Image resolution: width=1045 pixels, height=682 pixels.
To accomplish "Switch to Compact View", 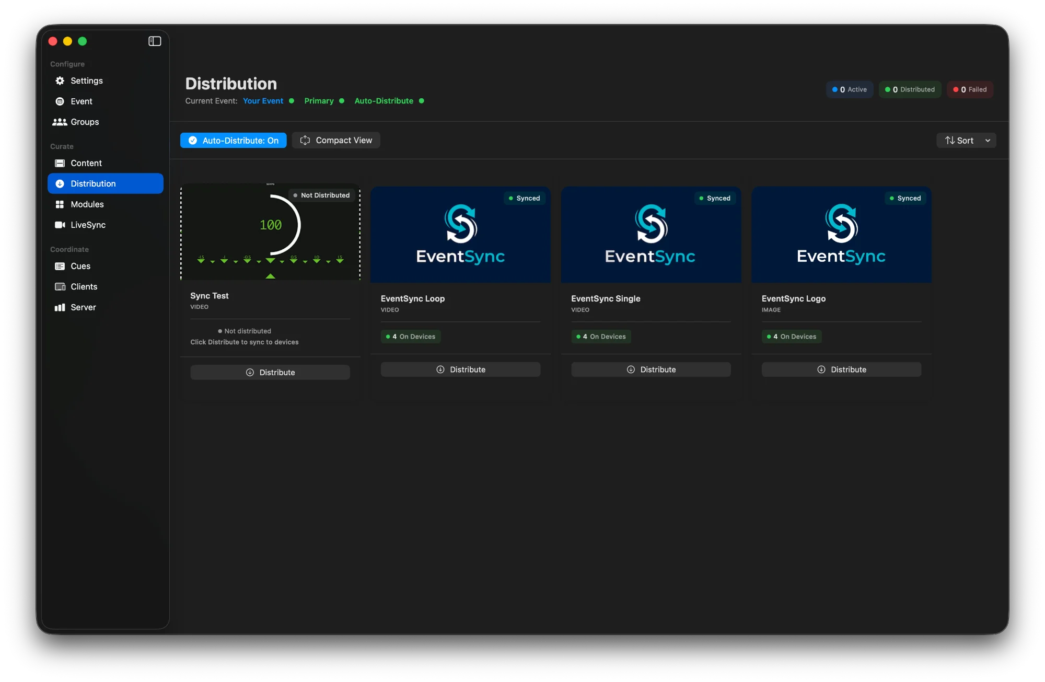I will [336, 141].
